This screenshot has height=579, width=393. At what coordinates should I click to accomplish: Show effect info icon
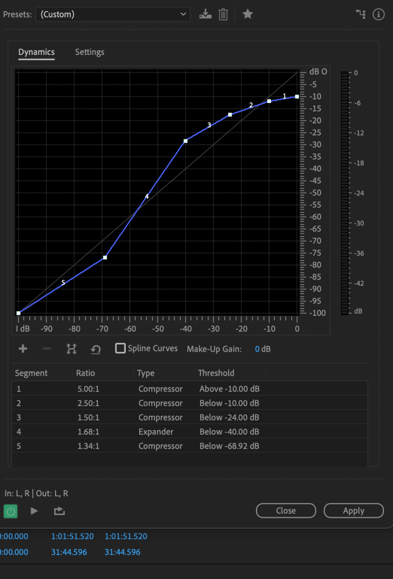pyautogui.click(x=378, y=14)
